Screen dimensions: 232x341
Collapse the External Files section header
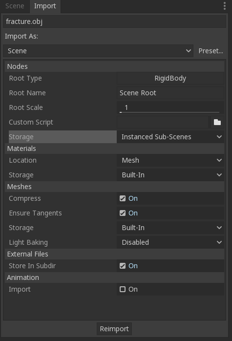(115, 254)
